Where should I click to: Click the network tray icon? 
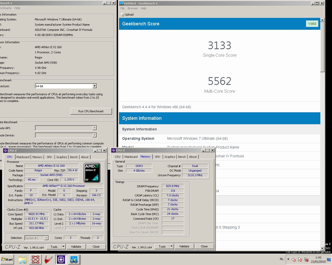[306, 260]
